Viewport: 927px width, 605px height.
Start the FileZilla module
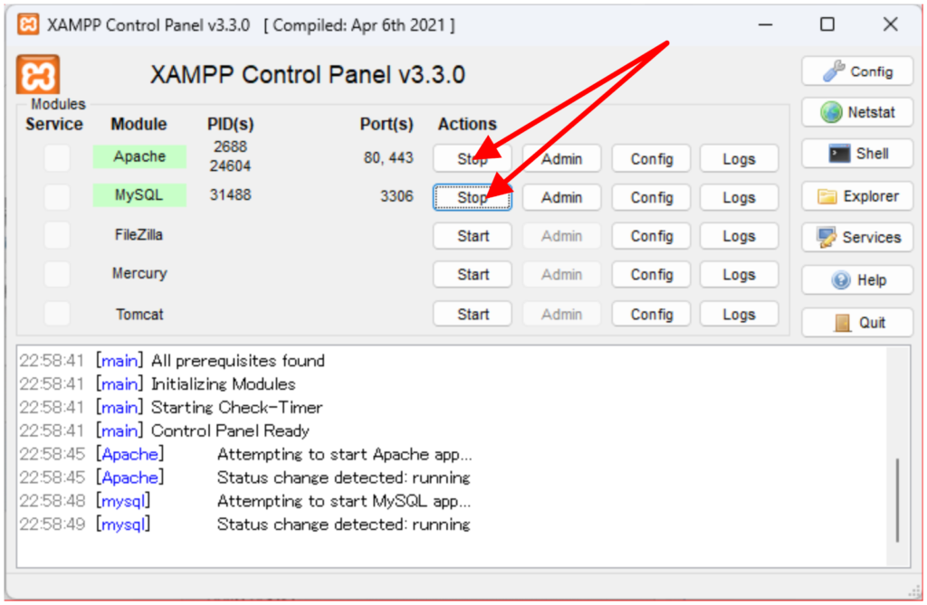point(472,236)
